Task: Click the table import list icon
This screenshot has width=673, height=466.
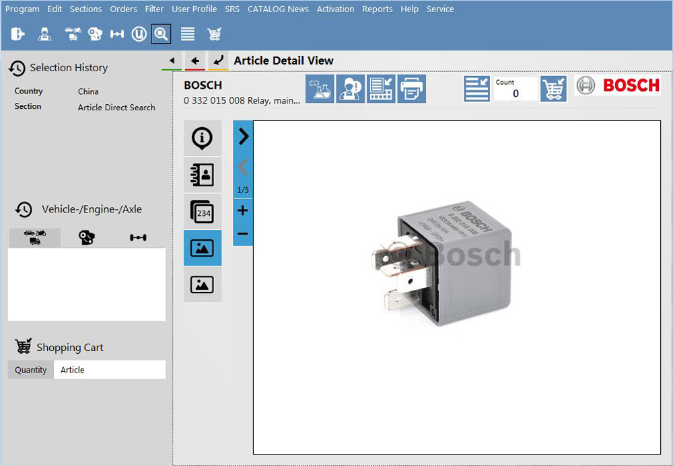Action: (x=381, y=89)
